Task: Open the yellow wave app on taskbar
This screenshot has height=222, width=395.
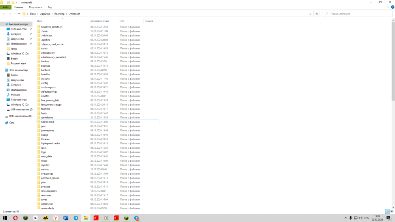Action: click(45, 218)
